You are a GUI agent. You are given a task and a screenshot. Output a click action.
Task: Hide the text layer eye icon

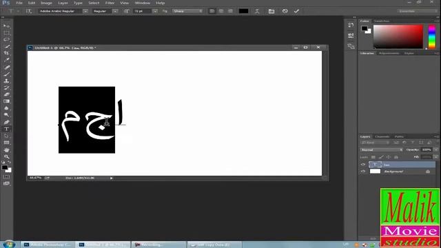tap(363, 165)
